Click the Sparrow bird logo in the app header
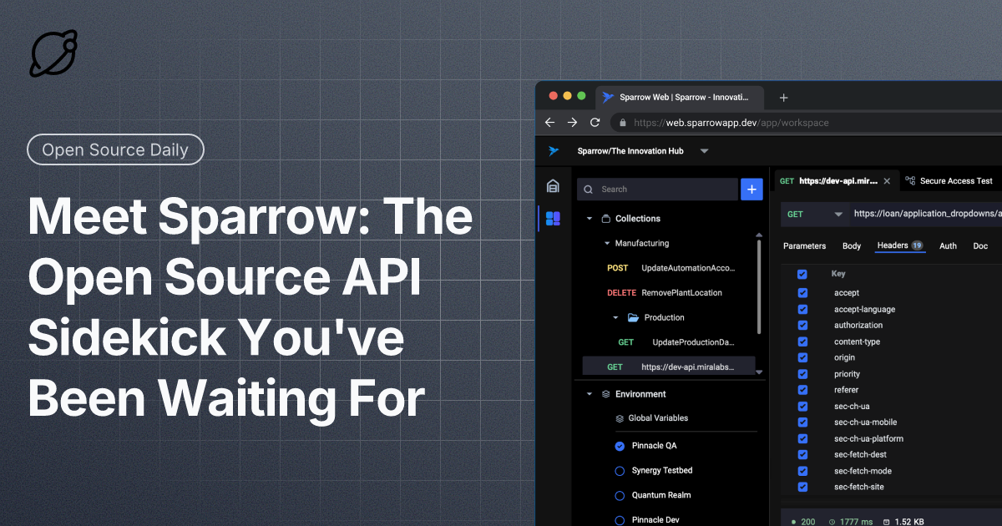 [553, 151]
